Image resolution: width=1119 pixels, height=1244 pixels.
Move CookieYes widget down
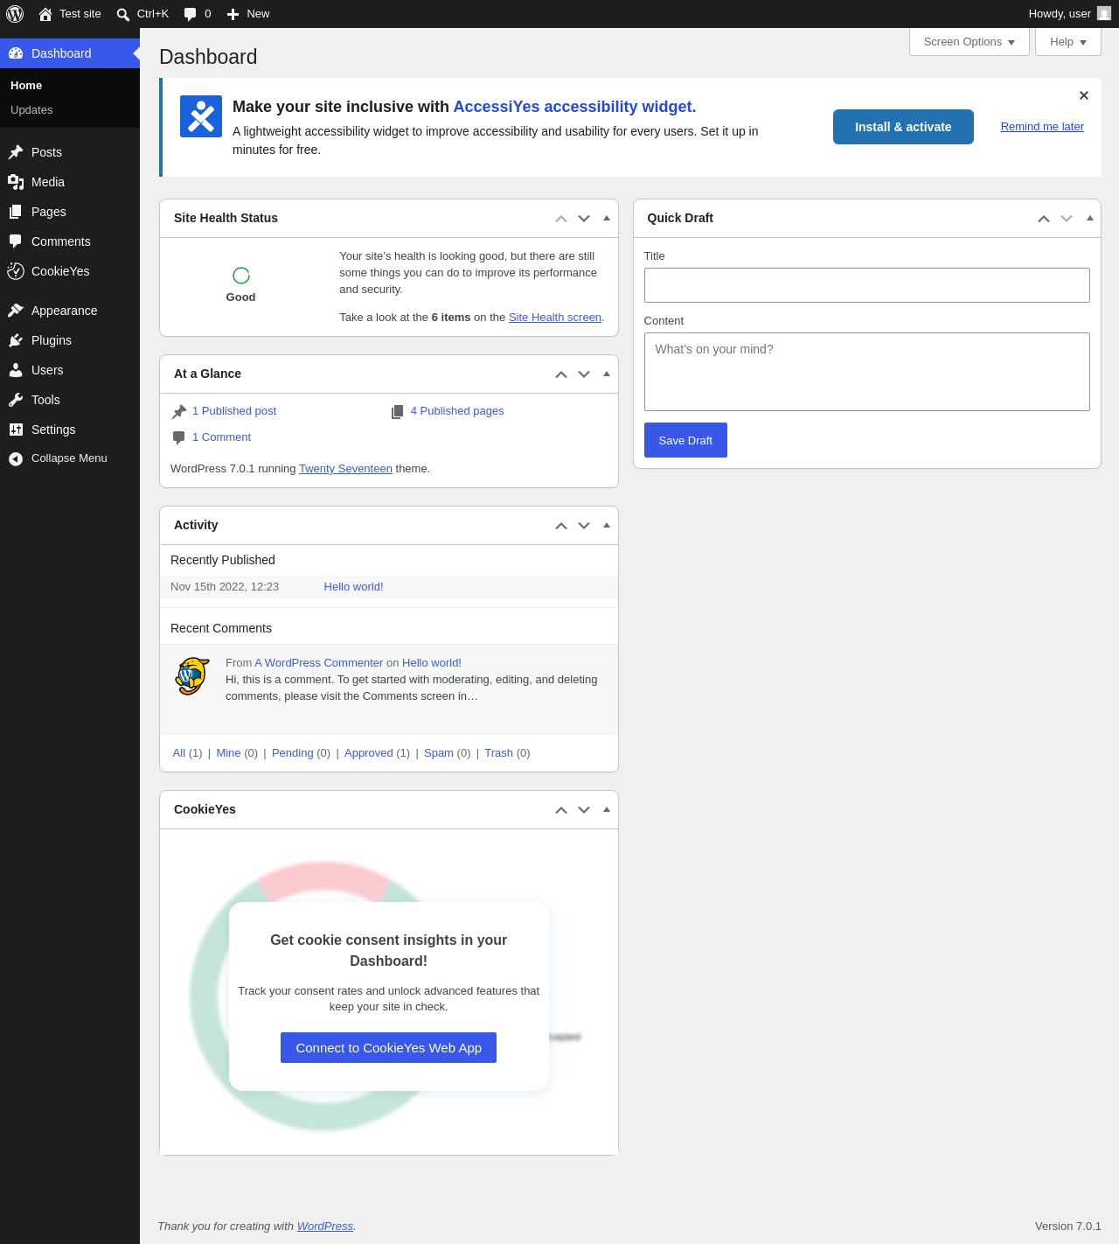click(x=584, y=810)
